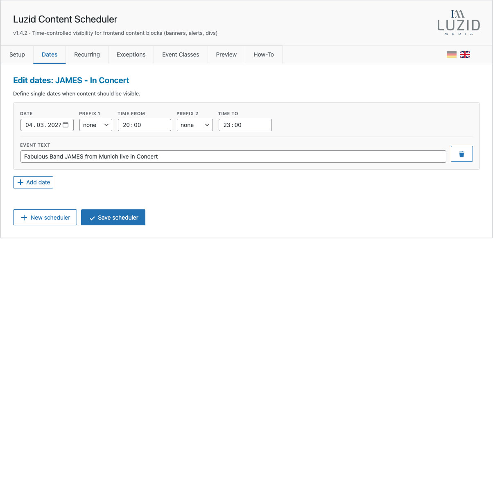The width and height of the screenshot is (493, 490).
Task: Select the Event Classes tab
Action: (180, 54)
